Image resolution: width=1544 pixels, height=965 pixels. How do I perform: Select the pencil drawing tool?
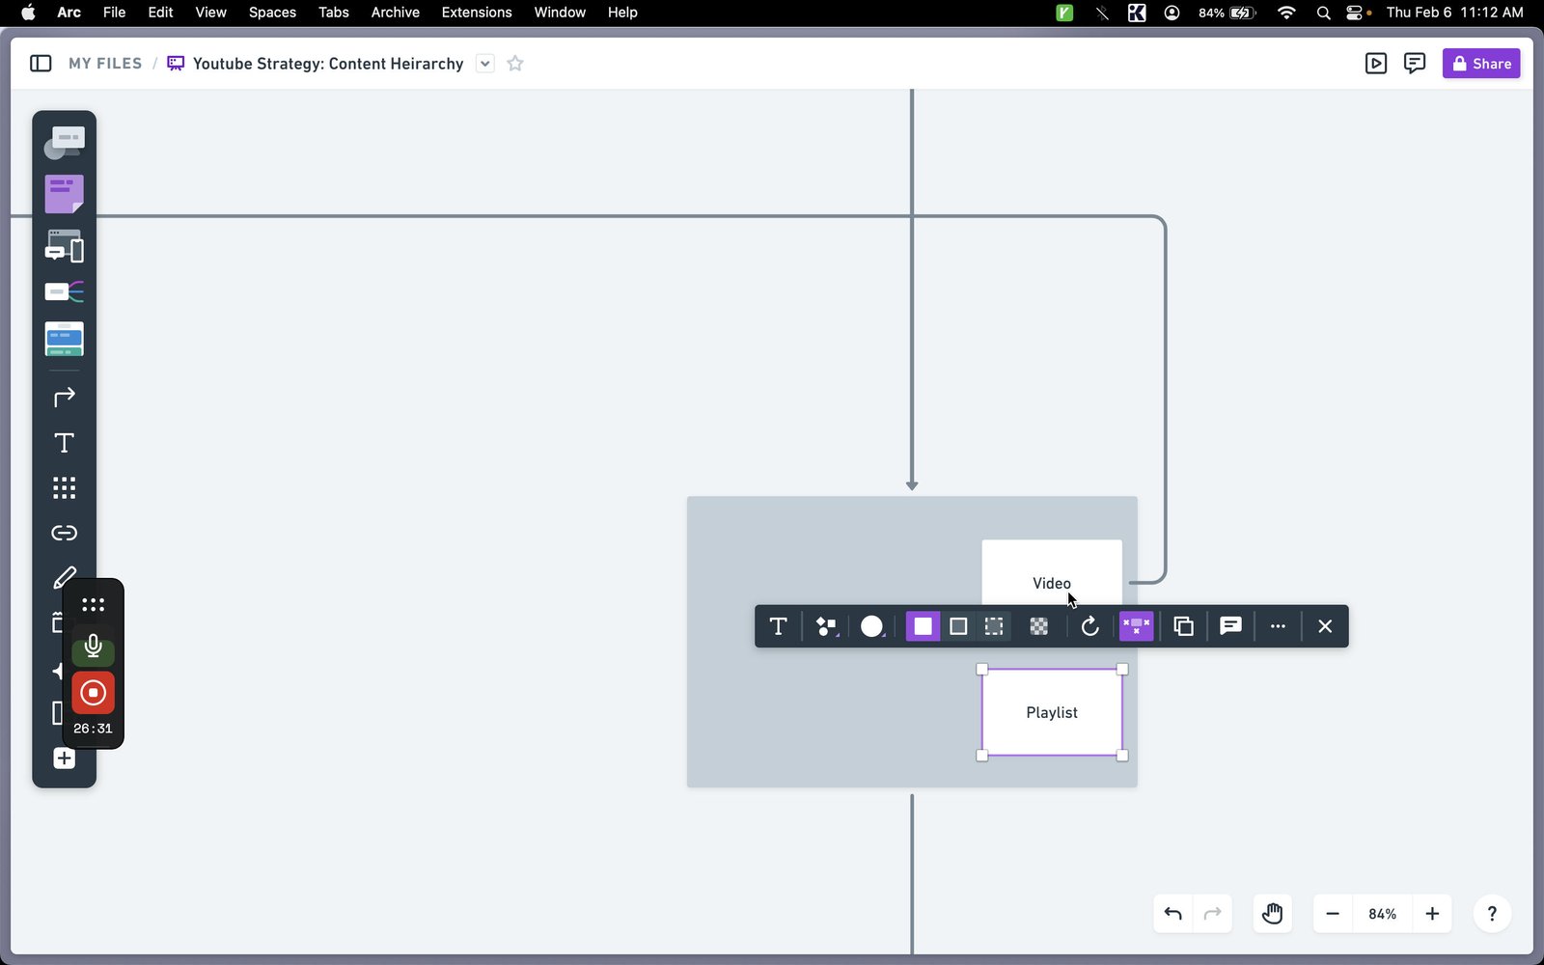(x=64, y=578)
